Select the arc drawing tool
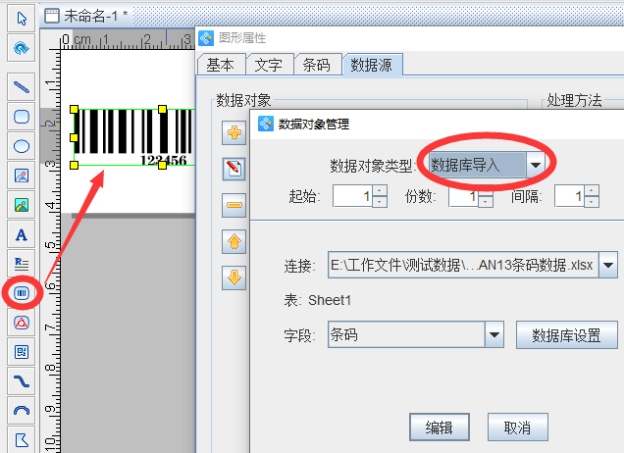This screenshot has width=624, height=453. click(21, 411)
